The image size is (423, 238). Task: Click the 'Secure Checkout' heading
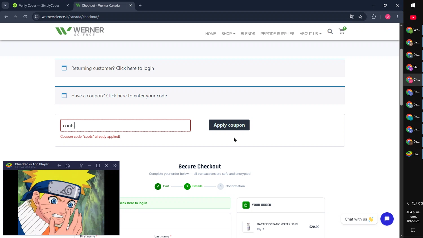[x=200, y=166]
